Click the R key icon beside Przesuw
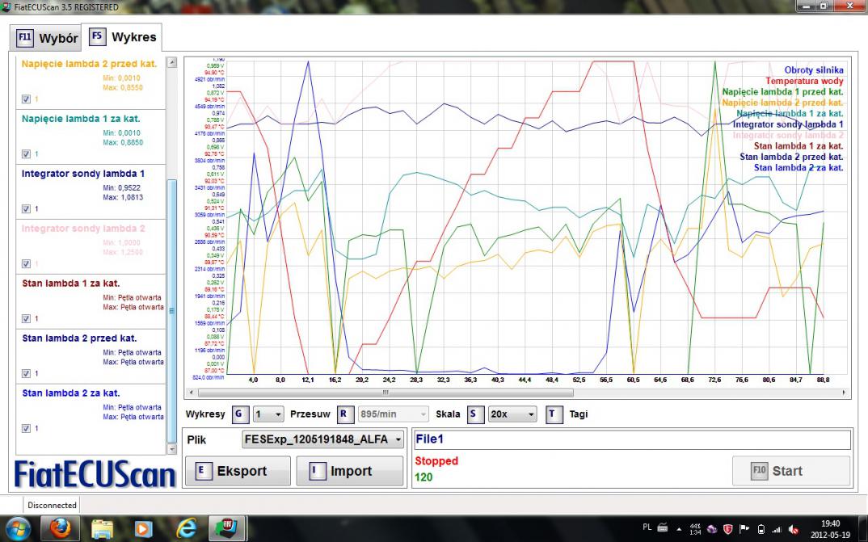Image resolution: width=868 pixels, height=542 pixels. point(345,414)
